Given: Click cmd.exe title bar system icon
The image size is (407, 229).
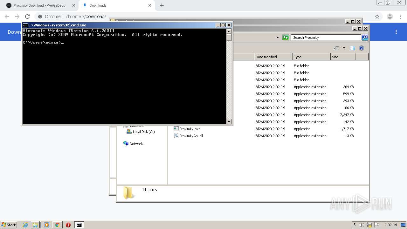Looking at the screenshot, I should [x=25, y=25].
